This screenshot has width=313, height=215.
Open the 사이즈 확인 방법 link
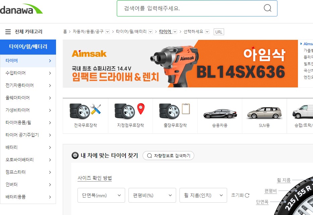(95, 178)
